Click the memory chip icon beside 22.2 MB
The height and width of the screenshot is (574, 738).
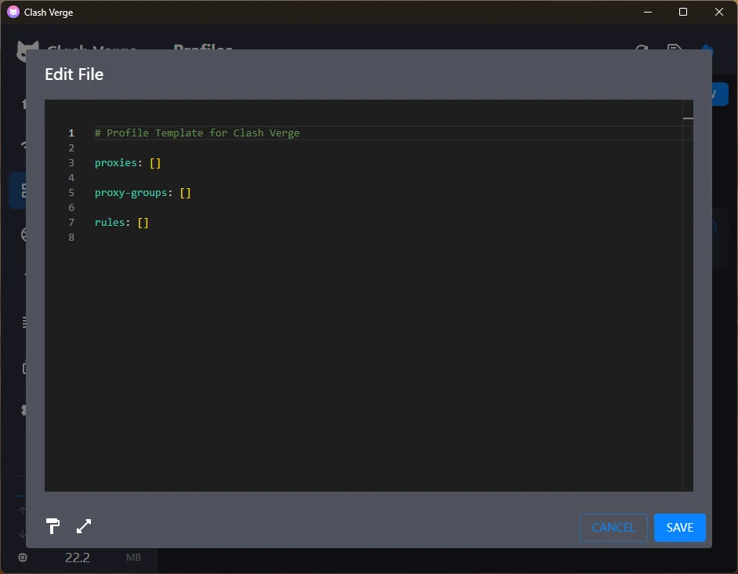point(23,558)
